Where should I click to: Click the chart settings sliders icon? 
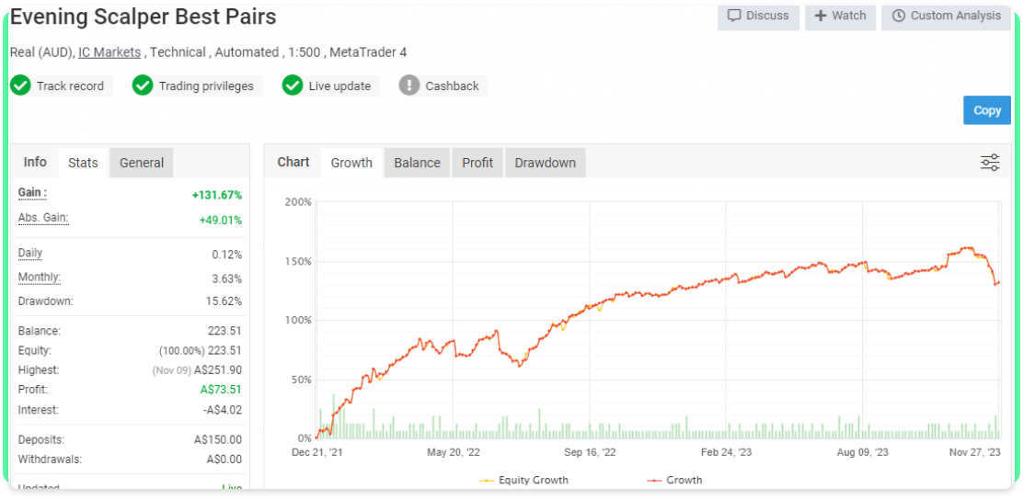[990, 163]
